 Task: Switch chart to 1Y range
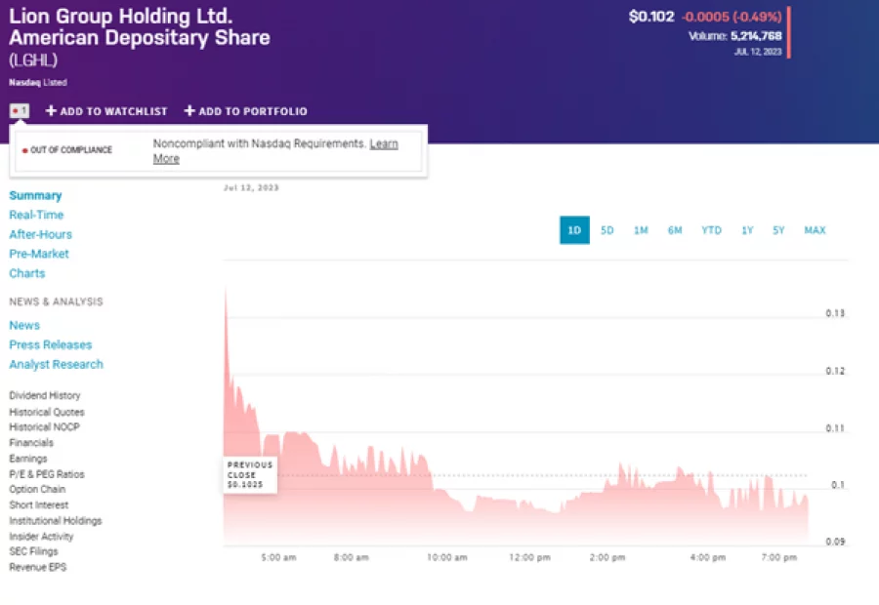click(747, 230)
